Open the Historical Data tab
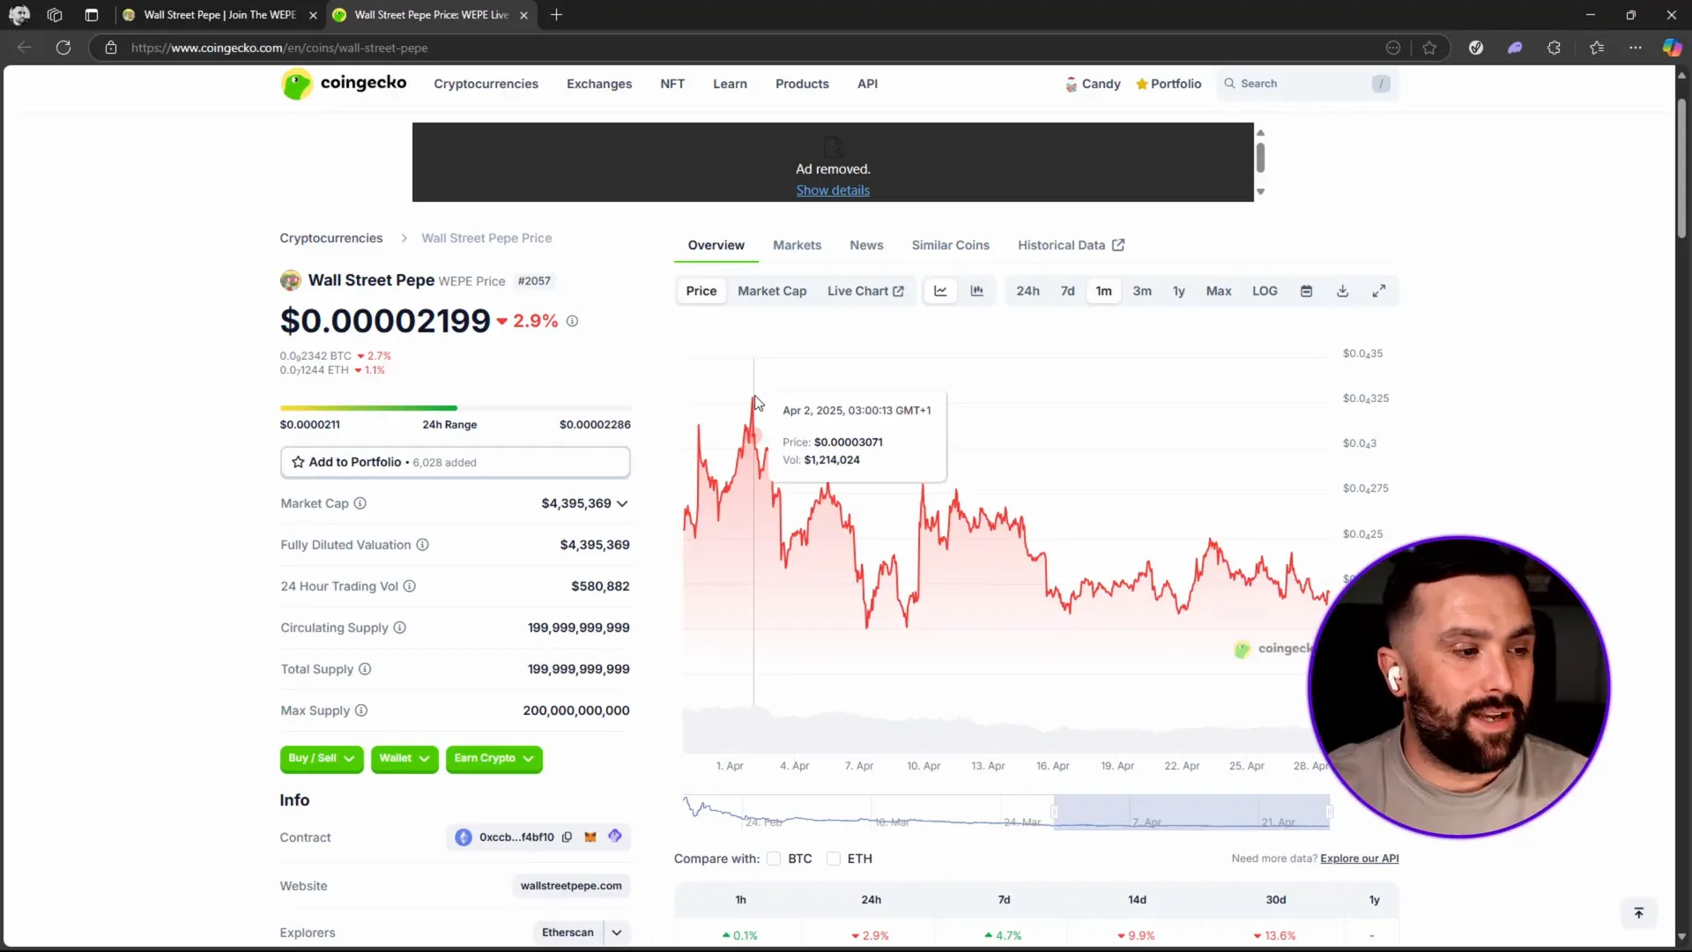1692x952 pixels. tap(1071, 245)
